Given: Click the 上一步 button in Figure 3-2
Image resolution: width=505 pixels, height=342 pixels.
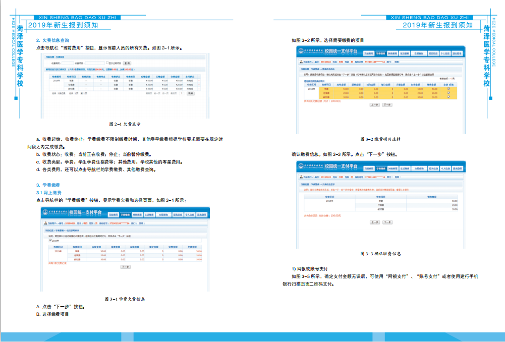Looking at the screenshot, I should click(374, 105).
